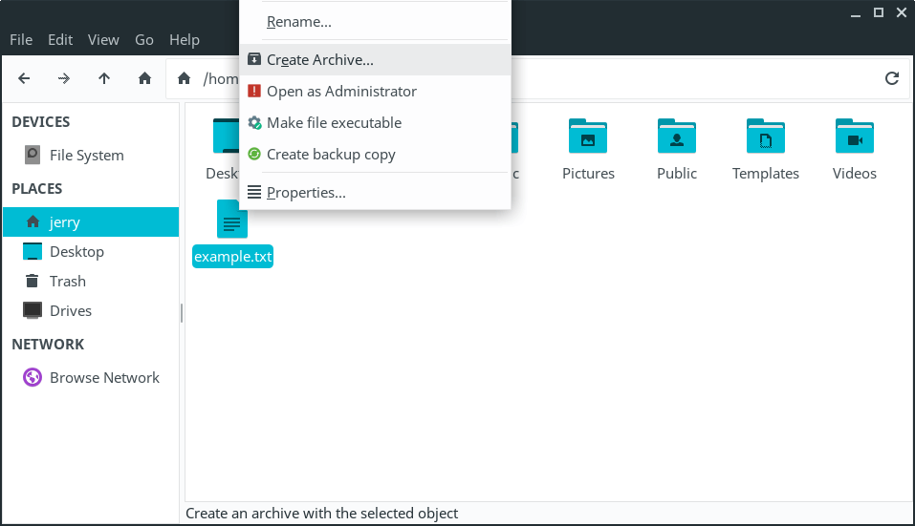Open the Videos folder

854,149
